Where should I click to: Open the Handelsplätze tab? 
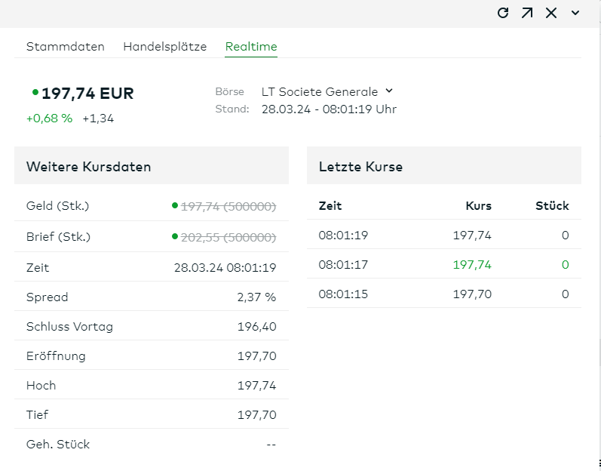click(164, 47)
